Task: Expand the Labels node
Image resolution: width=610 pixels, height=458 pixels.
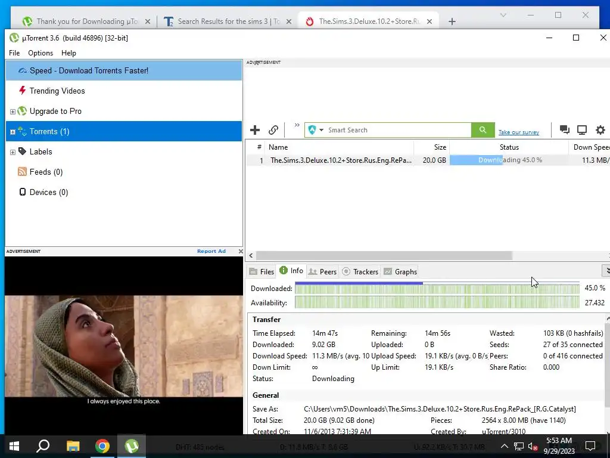Action: tap(13, 152)
